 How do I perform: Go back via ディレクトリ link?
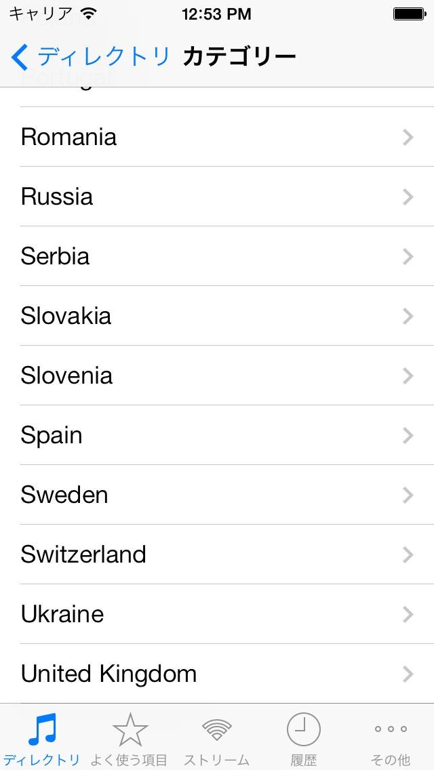coord(103,57)
